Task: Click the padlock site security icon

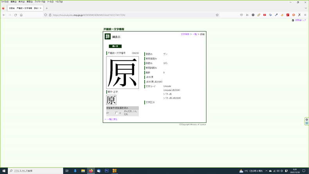Action: pos(50,15)
